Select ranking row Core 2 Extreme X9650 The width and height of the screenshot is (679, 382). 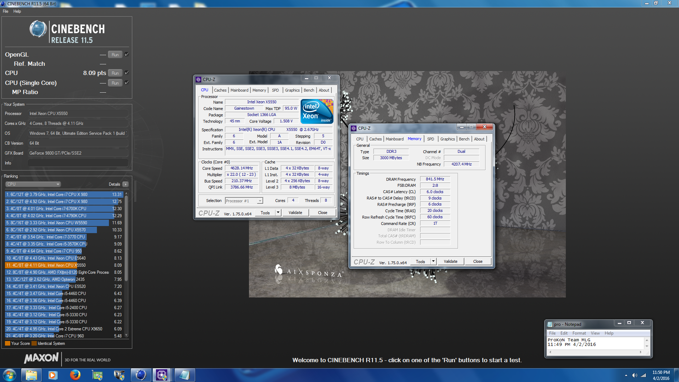pos(64,329)
